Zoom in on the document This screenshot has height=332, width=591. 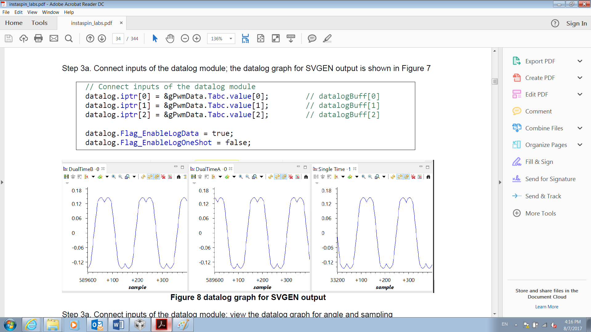(x=197, y=38)
